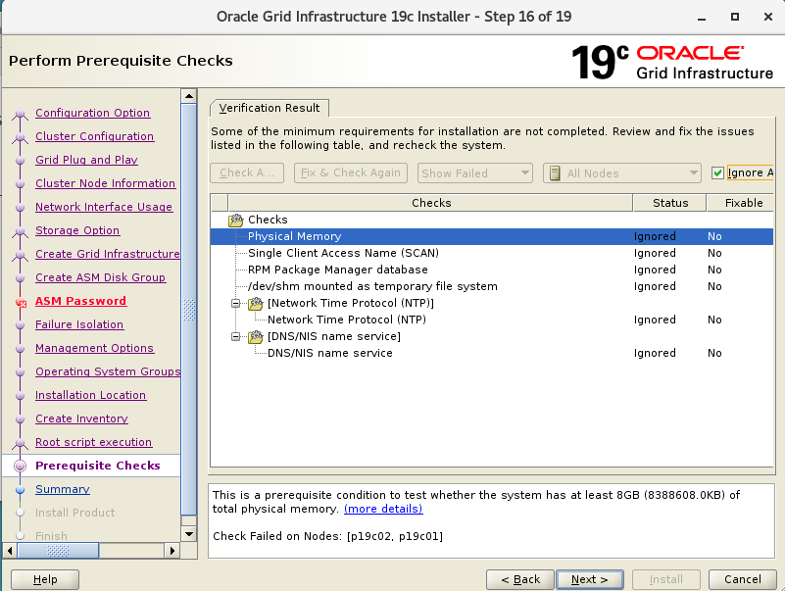The width and height of the screenshot is (785, 591).
Task: Click the Fix & Check Again button
Action: 351,173
